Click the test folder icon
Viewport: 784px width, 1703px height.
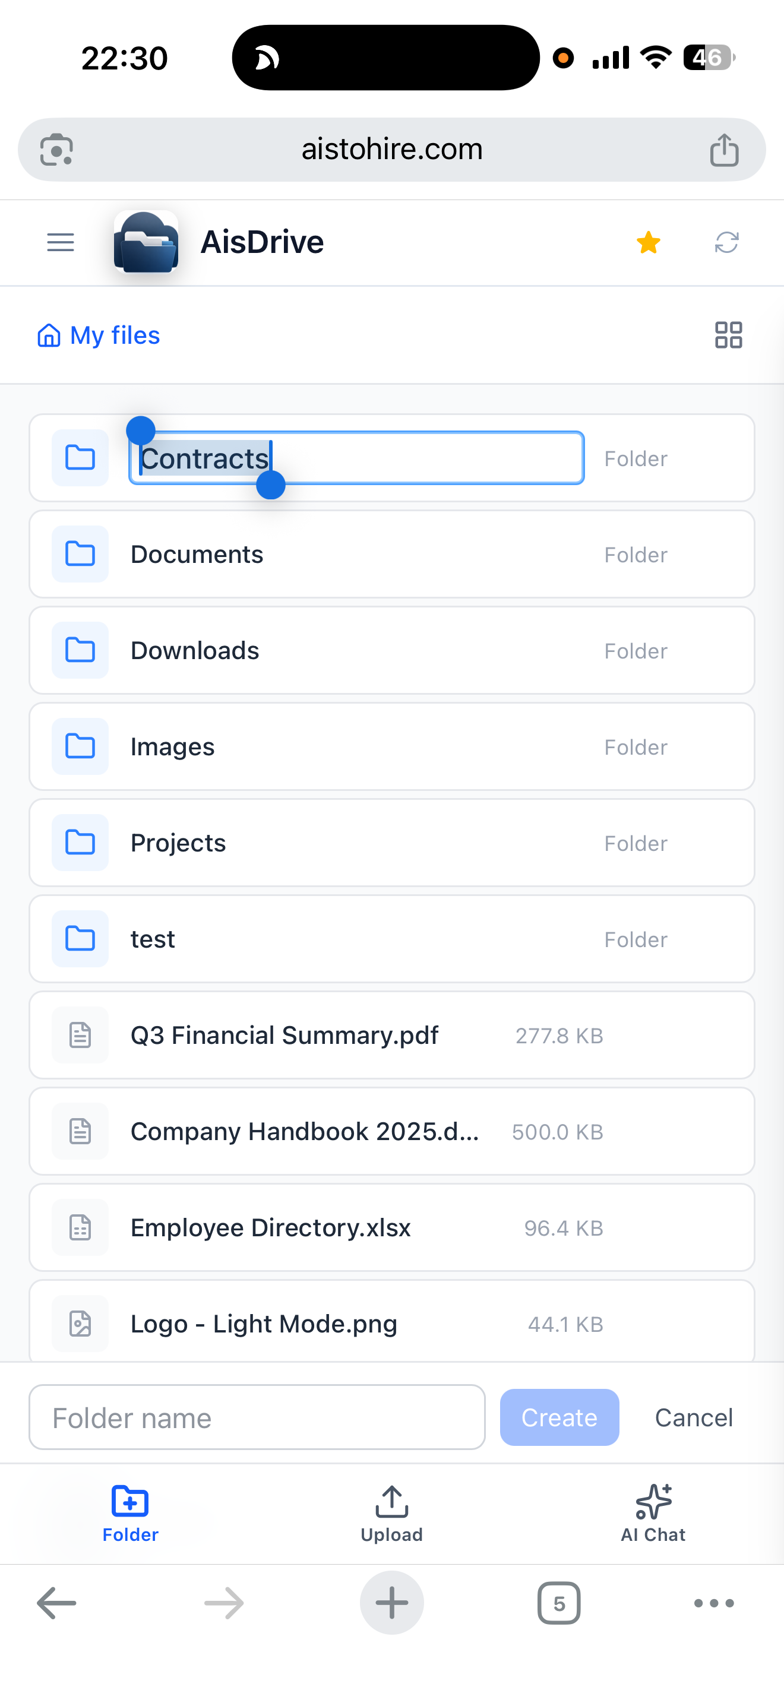click(x=80, y=939)
